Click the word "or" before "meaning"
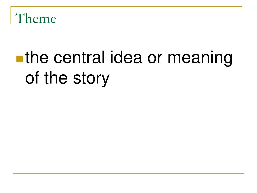 [155, 59]
